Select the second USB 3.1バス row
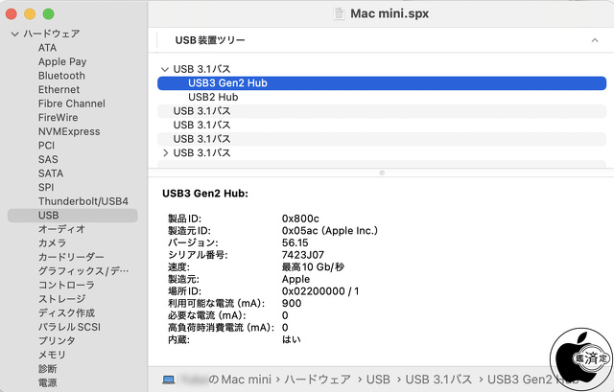The image size is (614, 392). point(382,111)
